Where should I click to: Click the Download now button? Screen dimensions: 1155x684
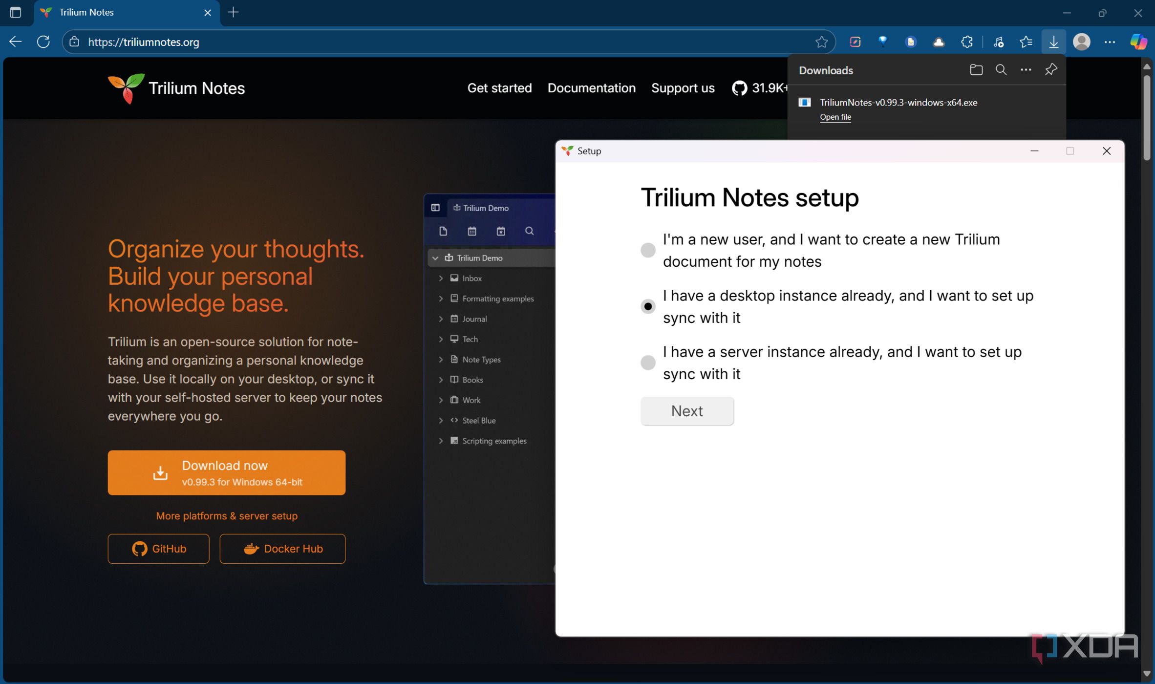click(x=226, y=472)
